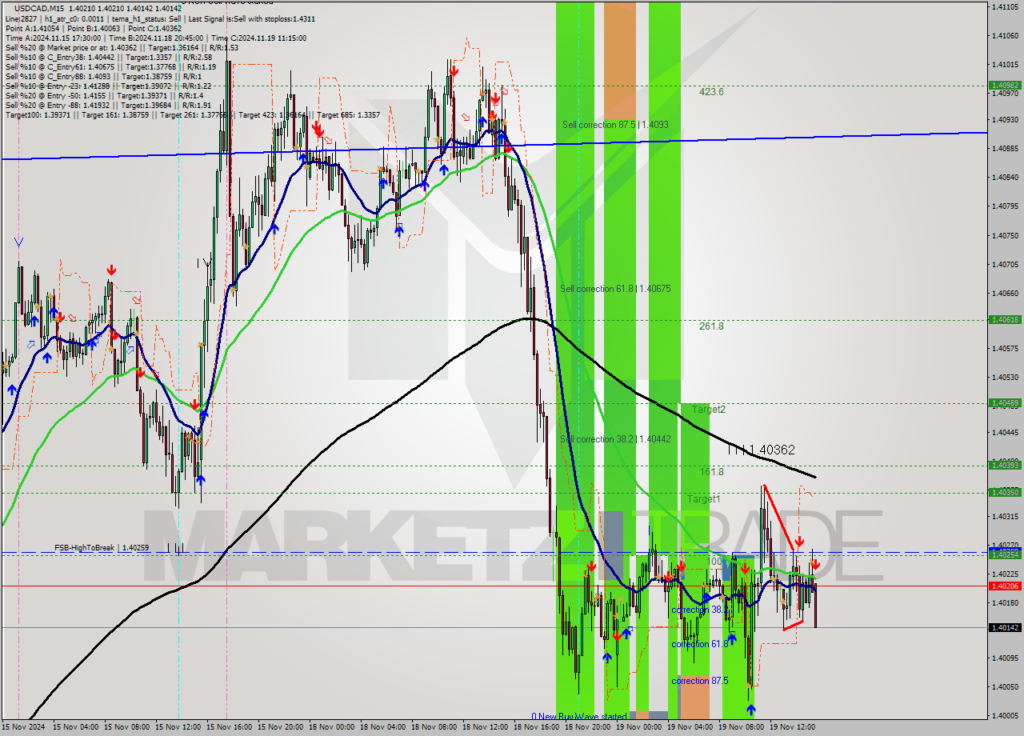Click the green 1.40350 price tag
The image size is (1024, 736).
(1005, 492)
